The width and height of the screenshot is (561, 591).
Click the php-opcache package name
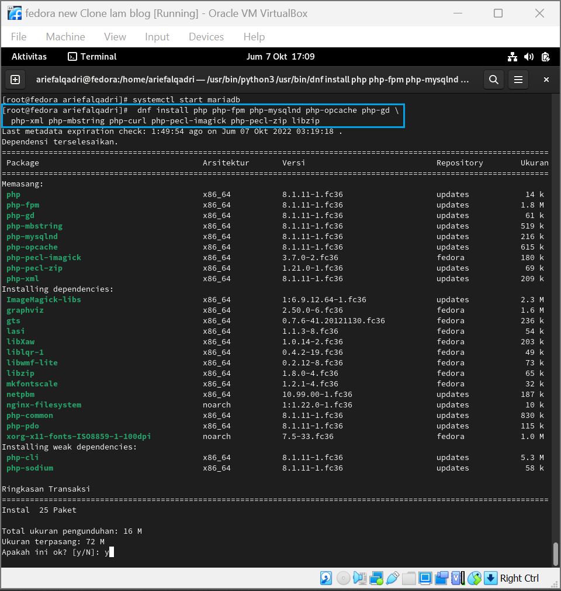(x=32, y=247)
